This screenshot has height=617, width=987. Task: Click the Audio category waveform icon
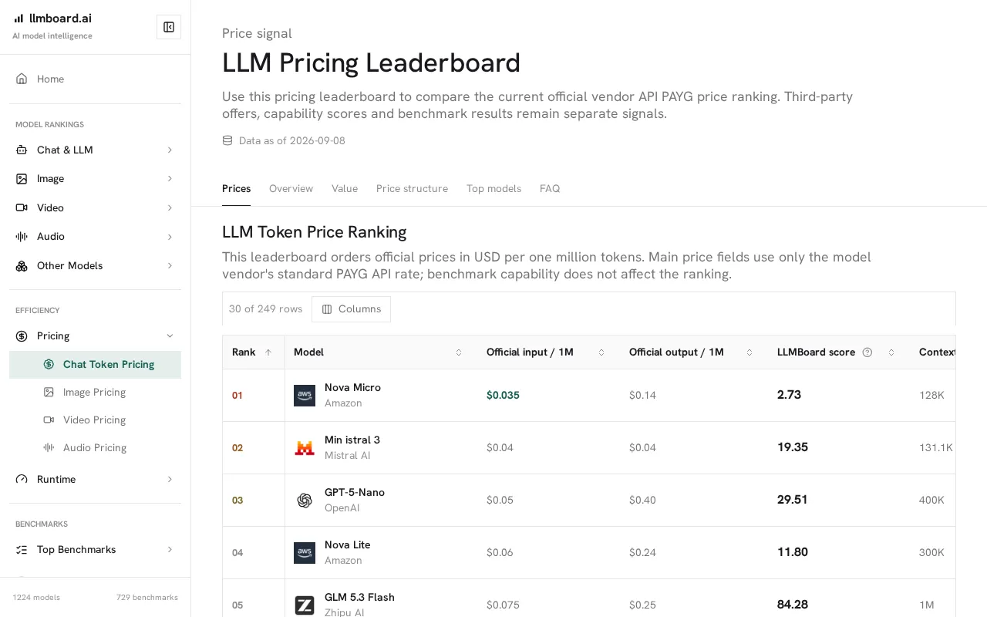tap(22, 236)
